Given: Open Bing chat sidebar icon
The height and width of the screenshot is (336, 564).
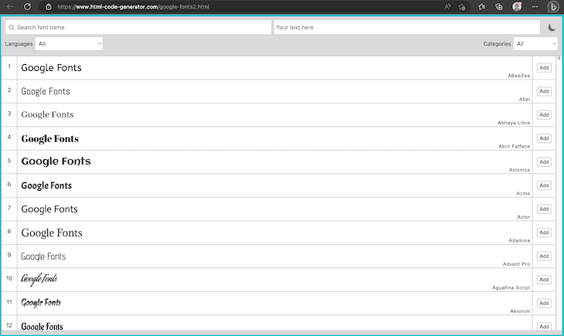Looking at the screenshot, I should [553, 6].
